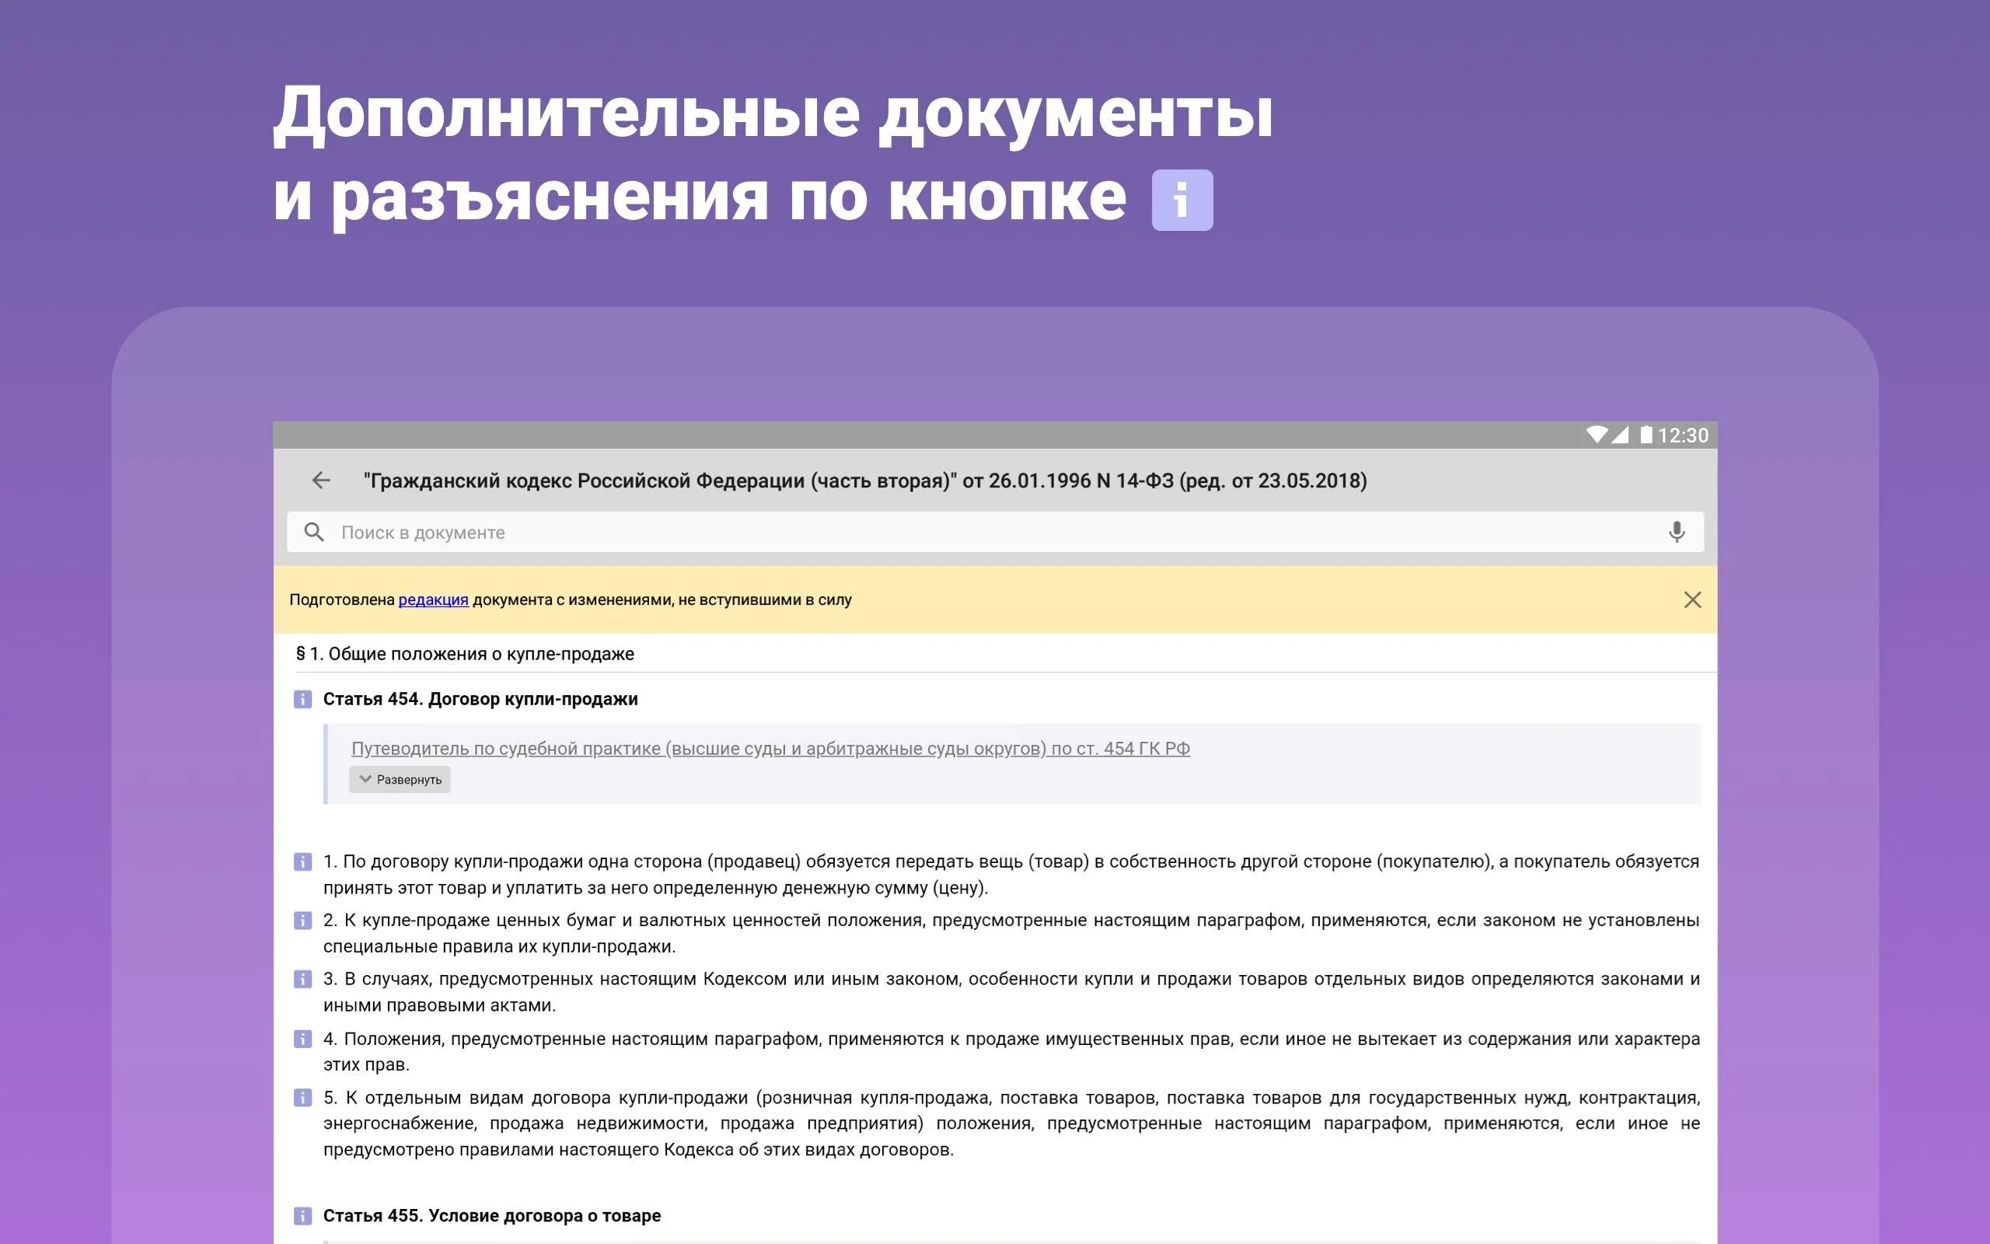Open info icon for paragraph 2
Screen dimensions: 1990x1244
pos(302,921)
